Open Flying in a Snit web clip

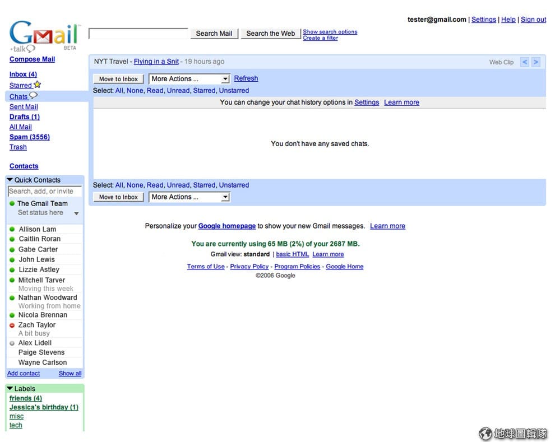coord(156,62)
